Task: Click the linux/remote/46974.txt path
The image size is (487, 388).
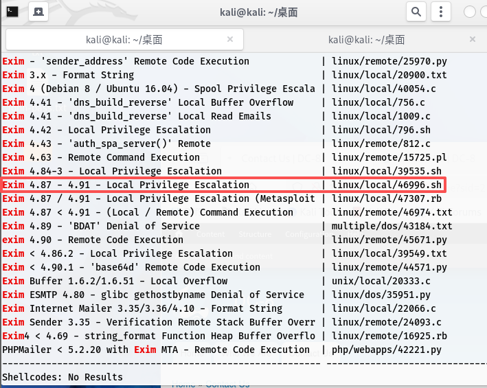Action: click(392, 212)
